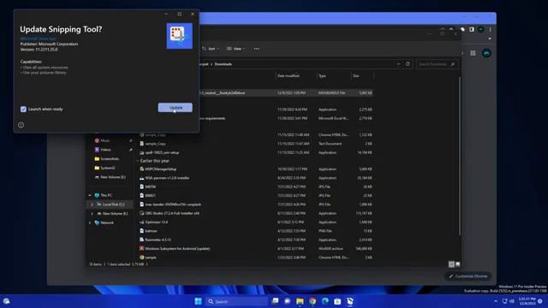Image resolution: width=548 pixels, height=308 pixels.
Task: Collapse the This PC tree node
Action: click(x=90, y=195)
